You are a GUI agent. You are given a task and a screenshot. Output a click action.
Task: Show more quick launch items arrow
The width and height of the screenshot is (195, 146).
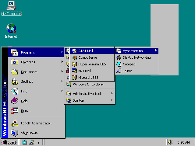point(39,143)
